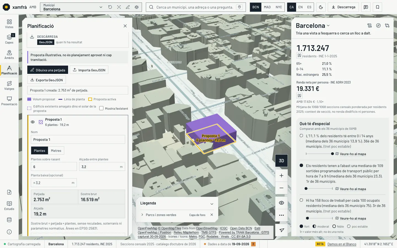Click the location pin in search box
This screenshot has height=248, width=397.
pyautogui.click(x=240, y=7)
